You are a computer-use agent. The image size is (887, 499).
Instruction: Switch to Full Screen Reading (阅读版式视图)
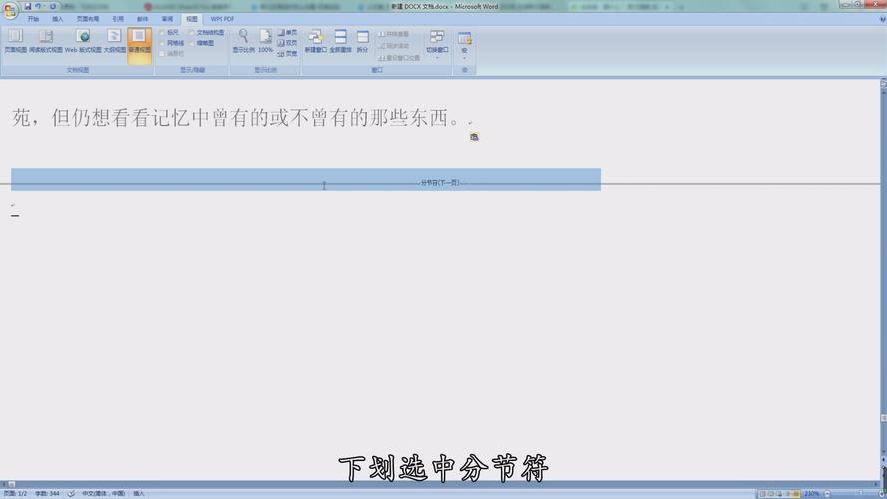46,41
